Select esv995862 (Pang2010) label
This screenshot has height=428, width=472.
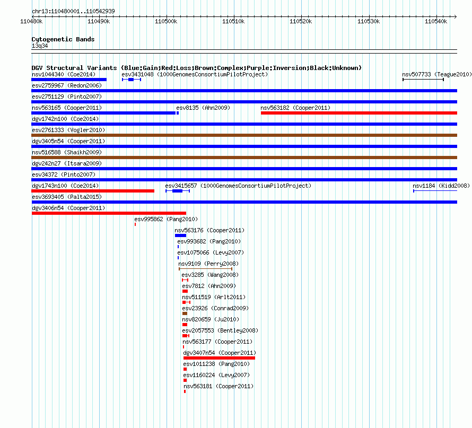point(166,219)
